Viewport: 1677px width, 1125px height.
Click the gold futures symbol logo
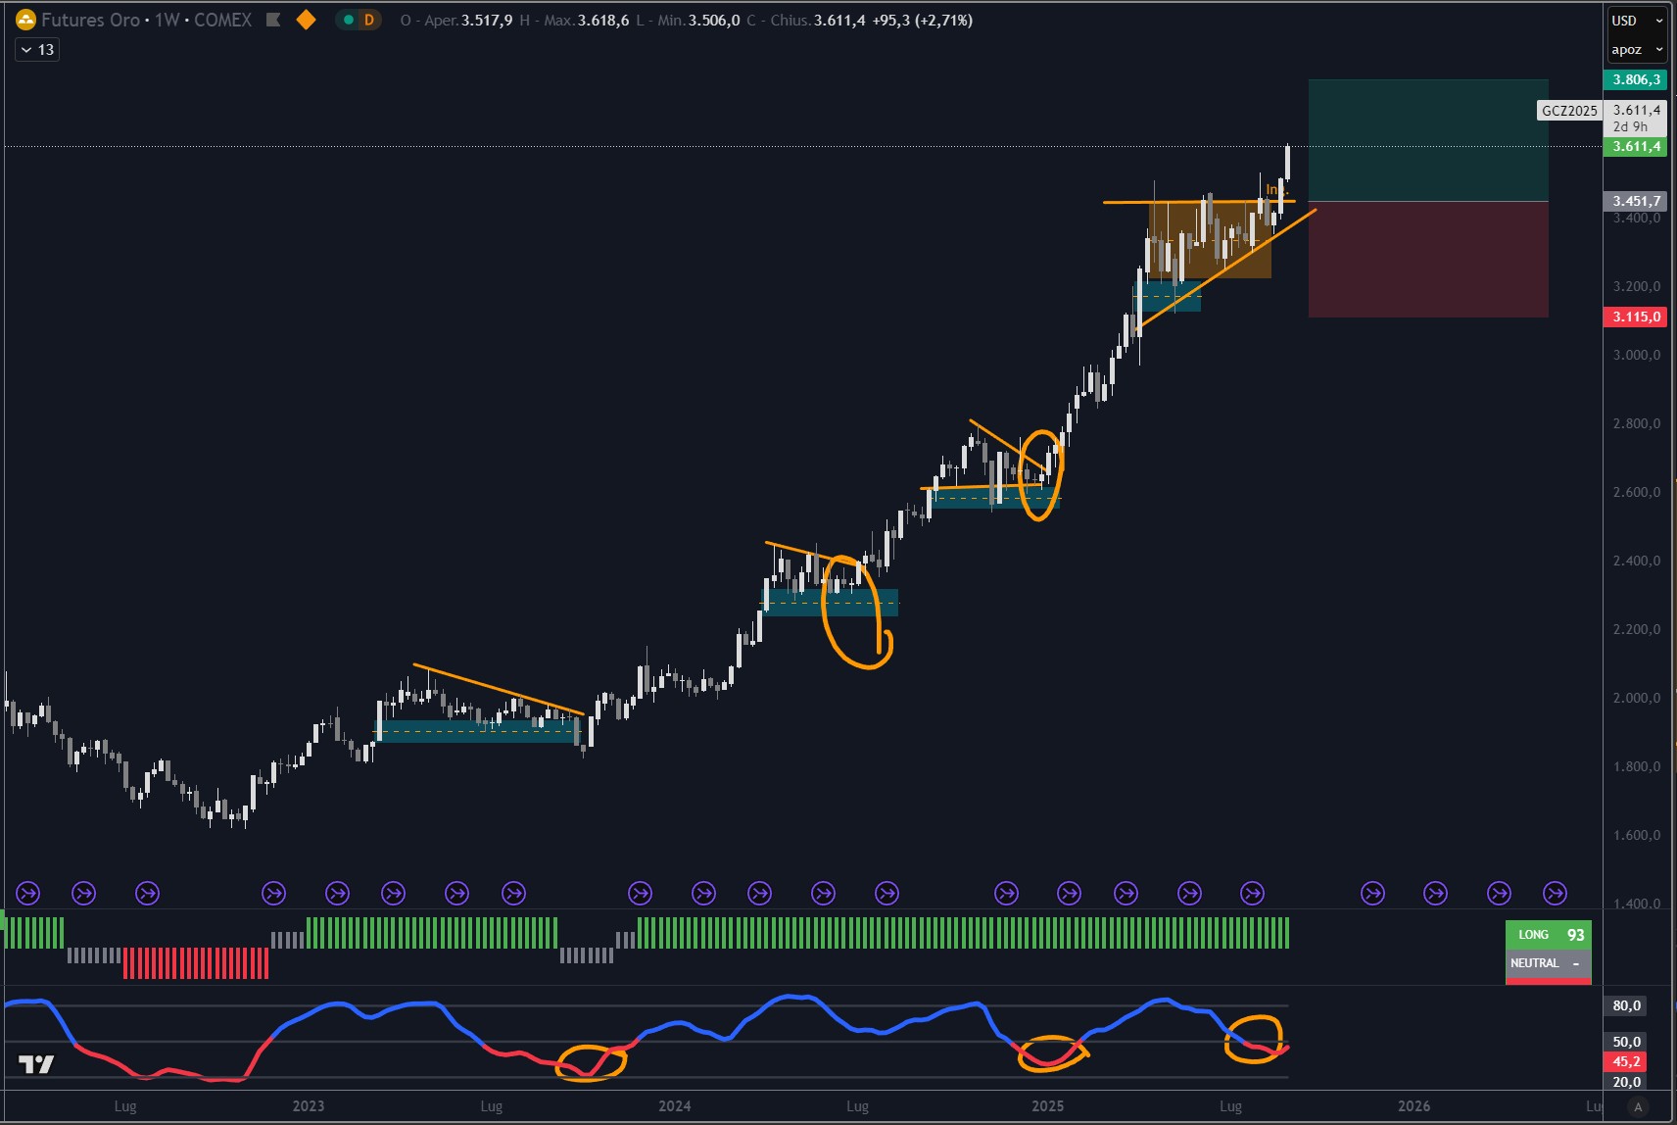25,20
